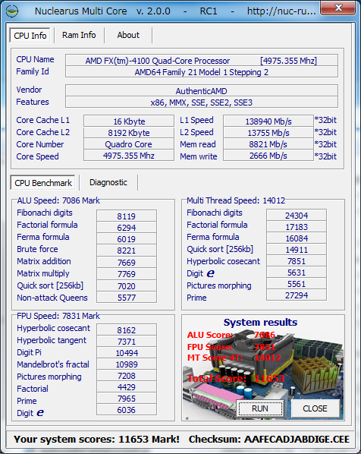Click Non-attack Queens score 5577
This screenshot has width=361, height=454.
pyautogui.click(x=127, y=298)
